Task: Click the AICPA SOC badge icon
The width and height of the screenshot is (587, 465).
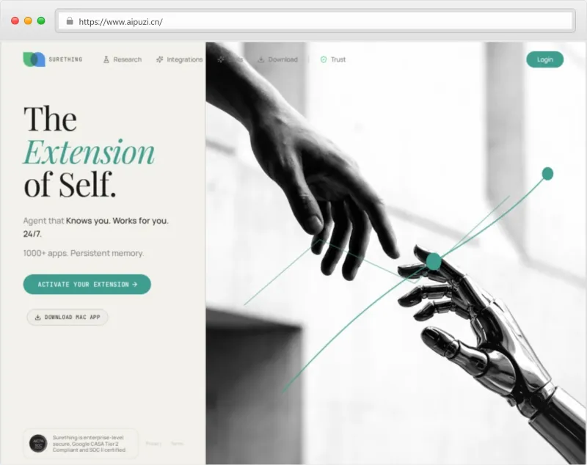Action: point(38,444)
